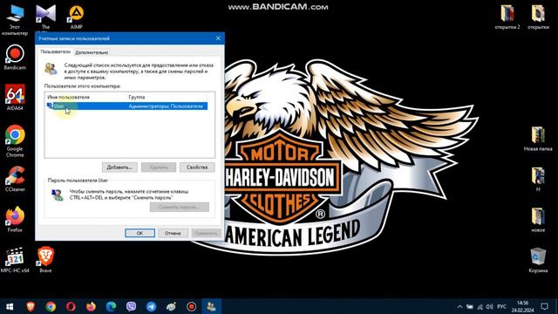Click the Добавить... button
This screenshot has width=558, height=314.
pos(119,167)
